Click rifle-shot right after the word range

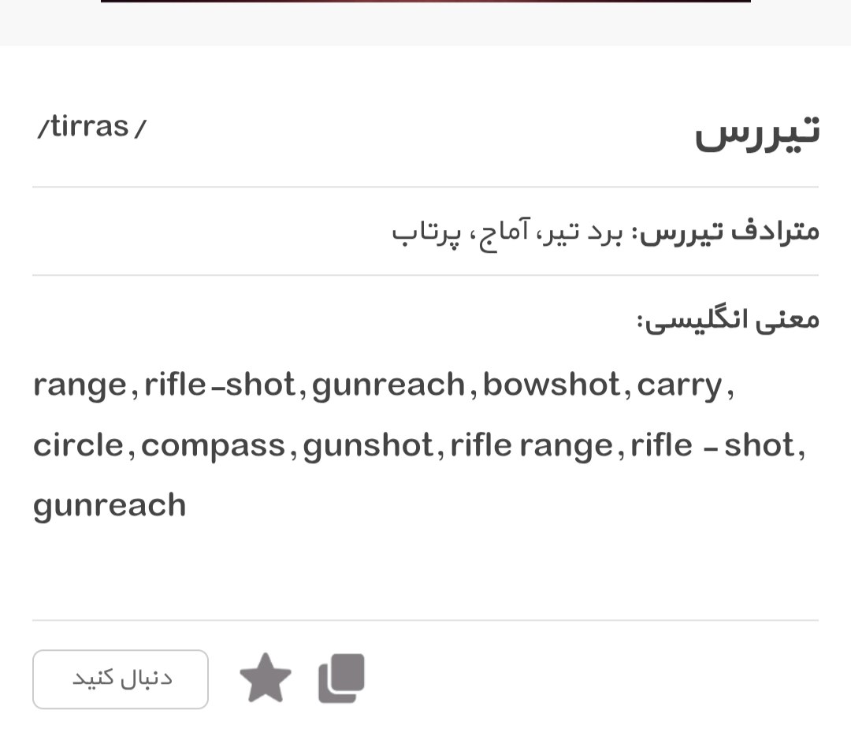[x=220, y=385]
